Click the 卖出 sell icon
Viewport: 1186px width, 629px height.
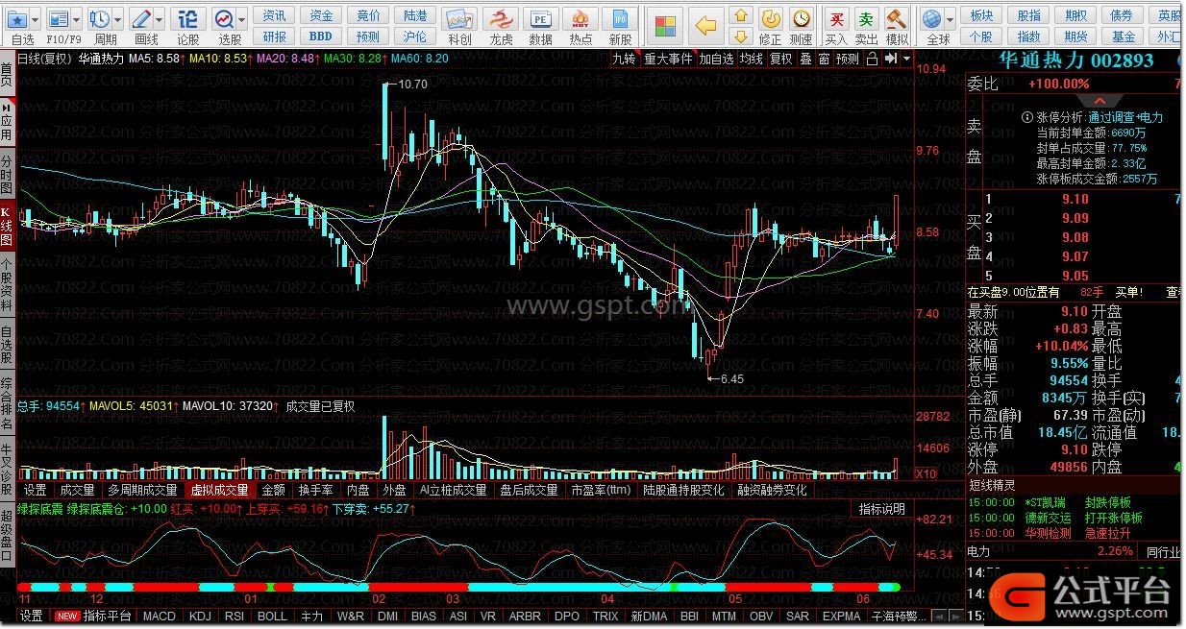867,19
